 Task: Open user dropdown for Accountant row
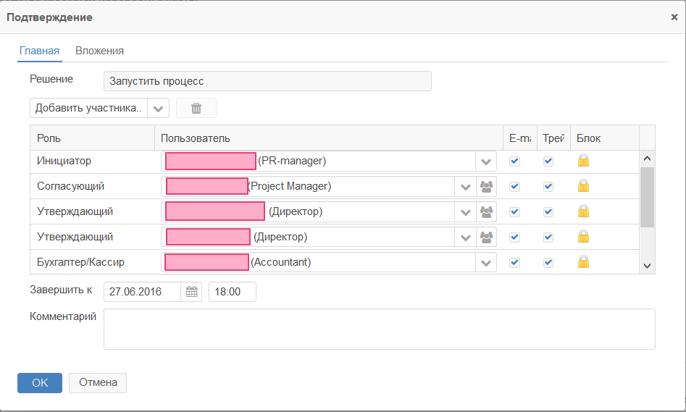(485, 262)
